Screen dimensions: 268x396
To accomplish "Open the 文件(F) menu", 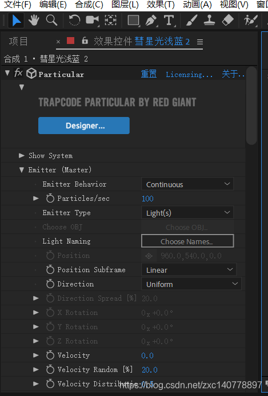I will 18,5.
